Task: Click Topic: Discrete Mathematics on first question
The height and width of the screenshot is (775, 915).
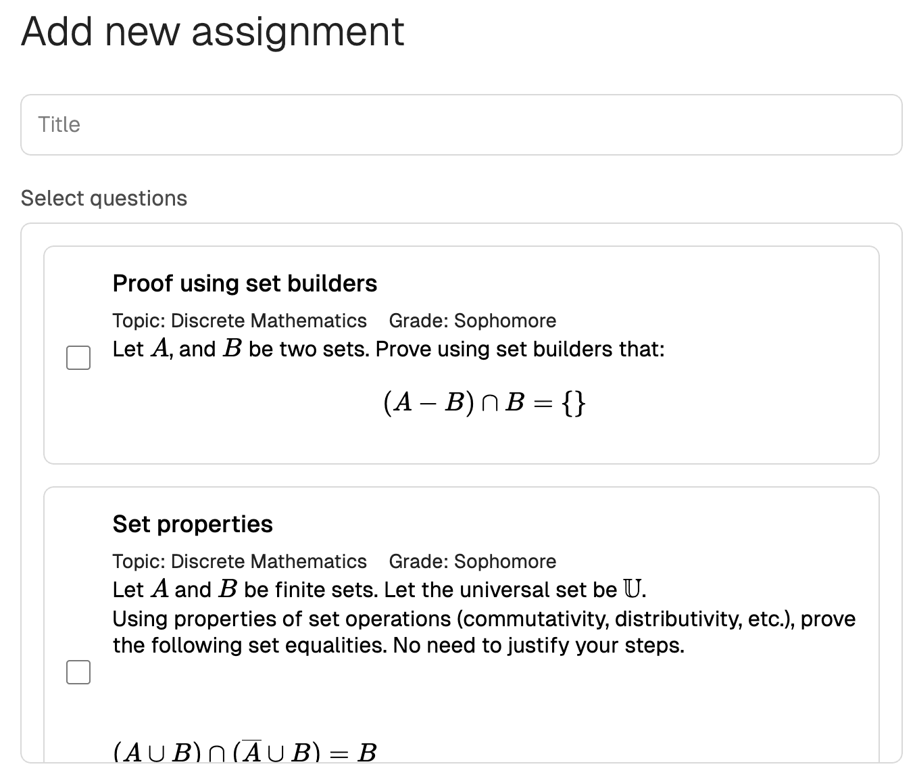Action: [x=239, y=321]
